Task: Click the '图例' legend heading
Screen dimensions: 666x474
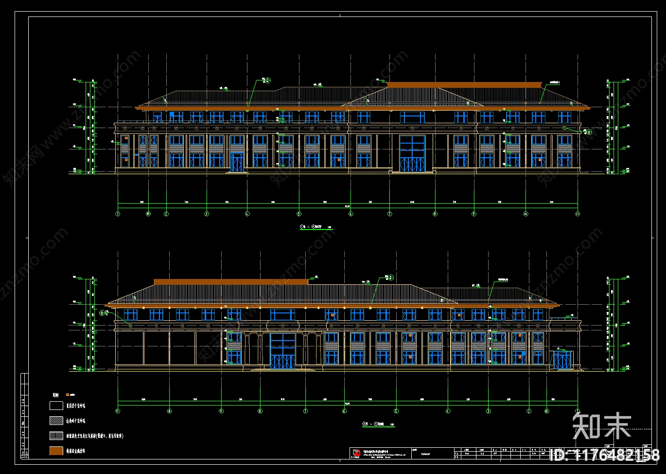Action: tap(55, 395)
